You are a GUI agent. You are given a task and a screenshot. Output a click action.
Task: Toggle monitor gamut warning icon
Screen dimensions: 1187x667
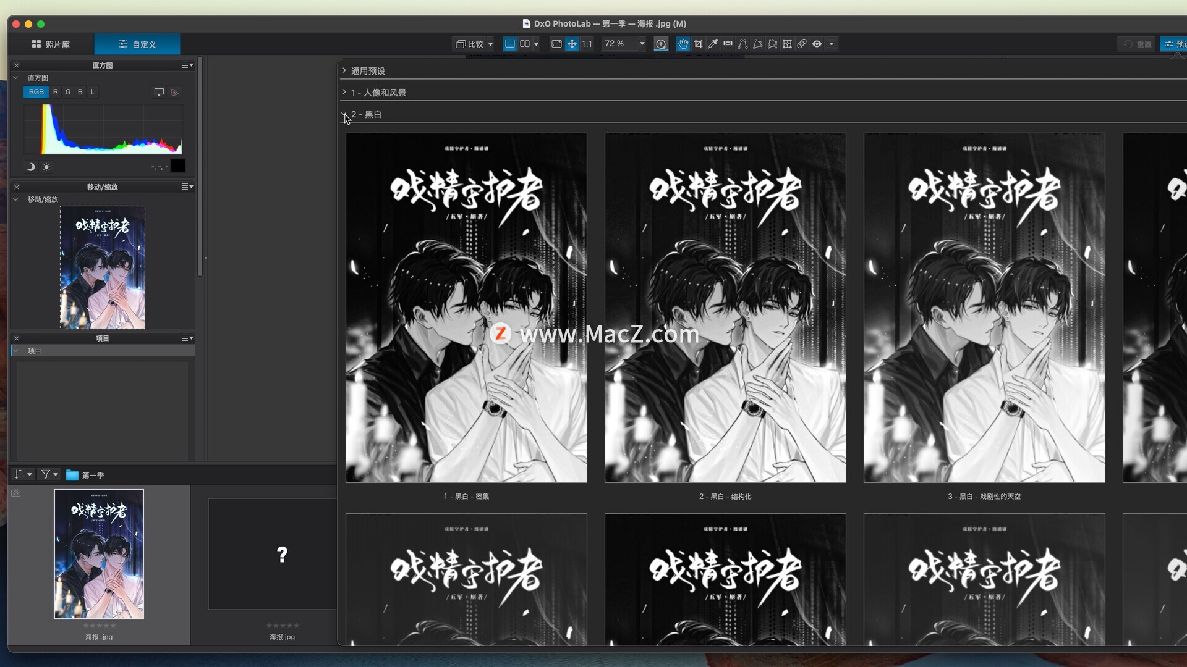(x=159, y=92)
